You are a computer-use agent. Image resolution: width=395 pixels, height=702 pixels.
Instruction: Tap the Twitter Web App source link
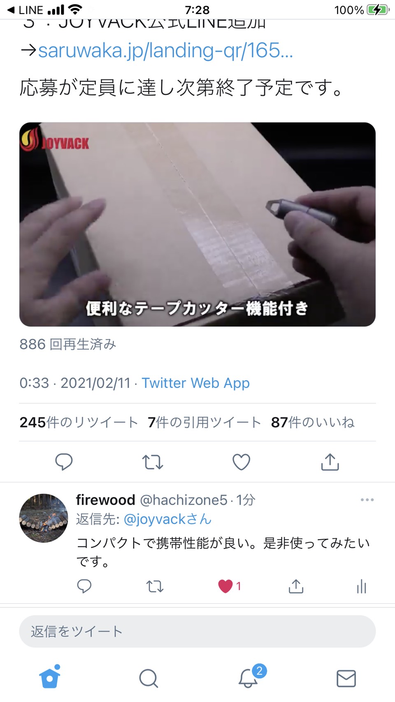point(195,383)
